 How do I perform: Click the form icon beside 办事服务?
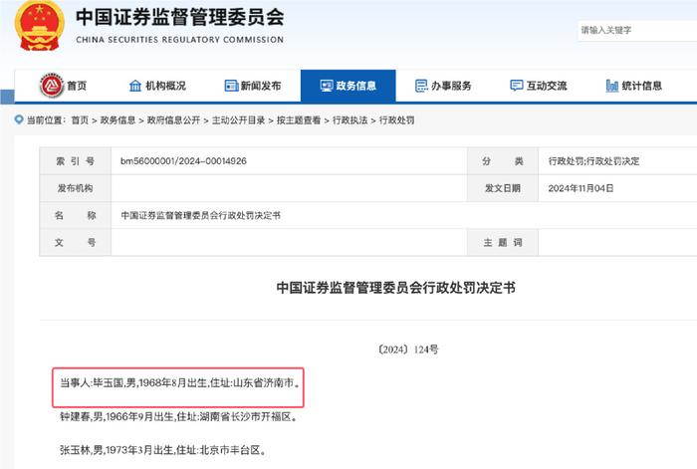(x=421, y=86)
